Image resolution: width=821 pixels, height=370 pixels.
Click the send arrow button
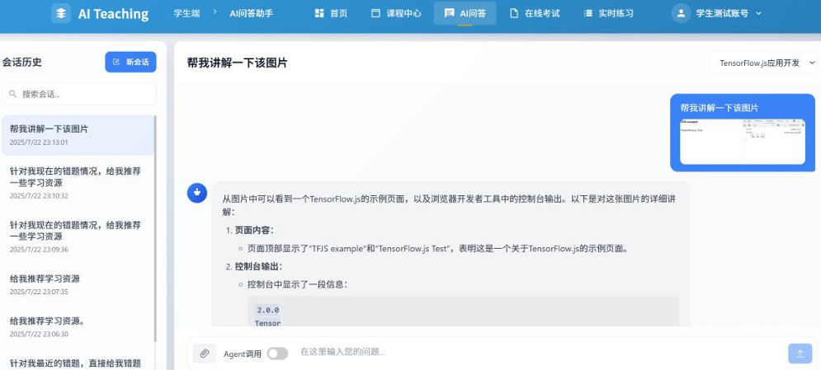(800, 354)
